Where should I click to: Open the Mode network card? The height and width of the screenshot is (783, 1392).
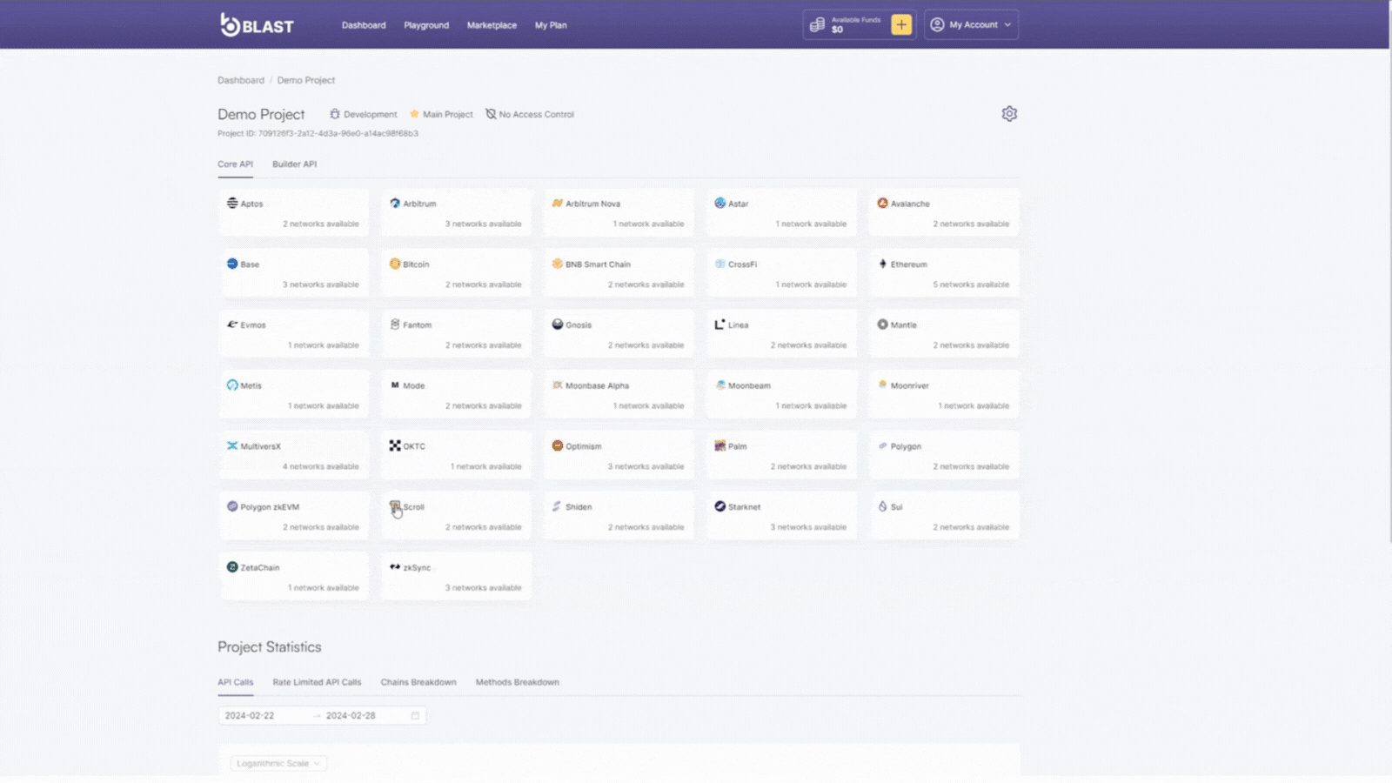457,395
